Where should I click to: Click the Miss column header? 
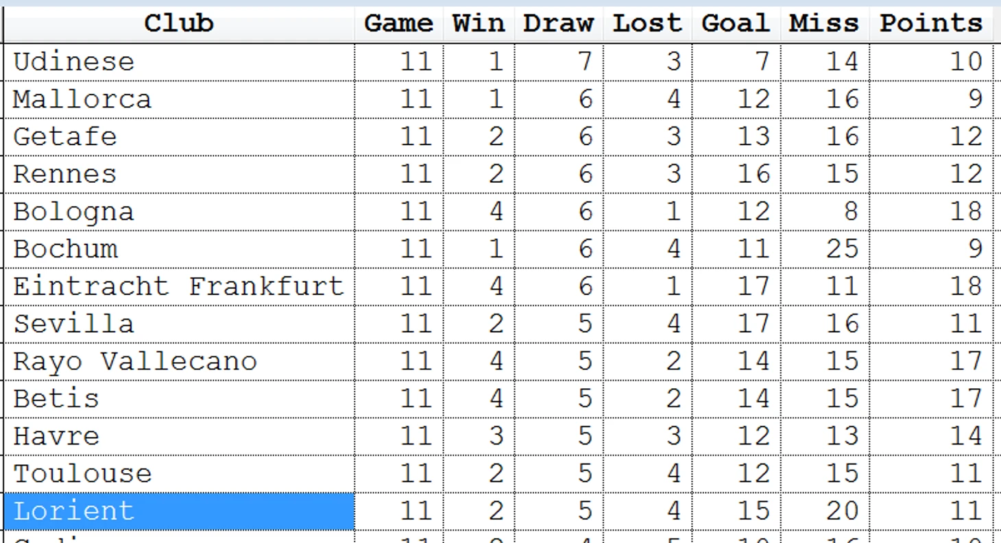point(825,24)
